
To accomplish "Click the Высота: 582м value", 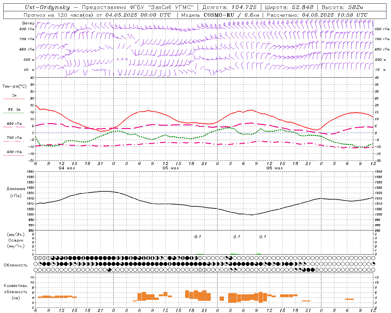I will [342, 7].
